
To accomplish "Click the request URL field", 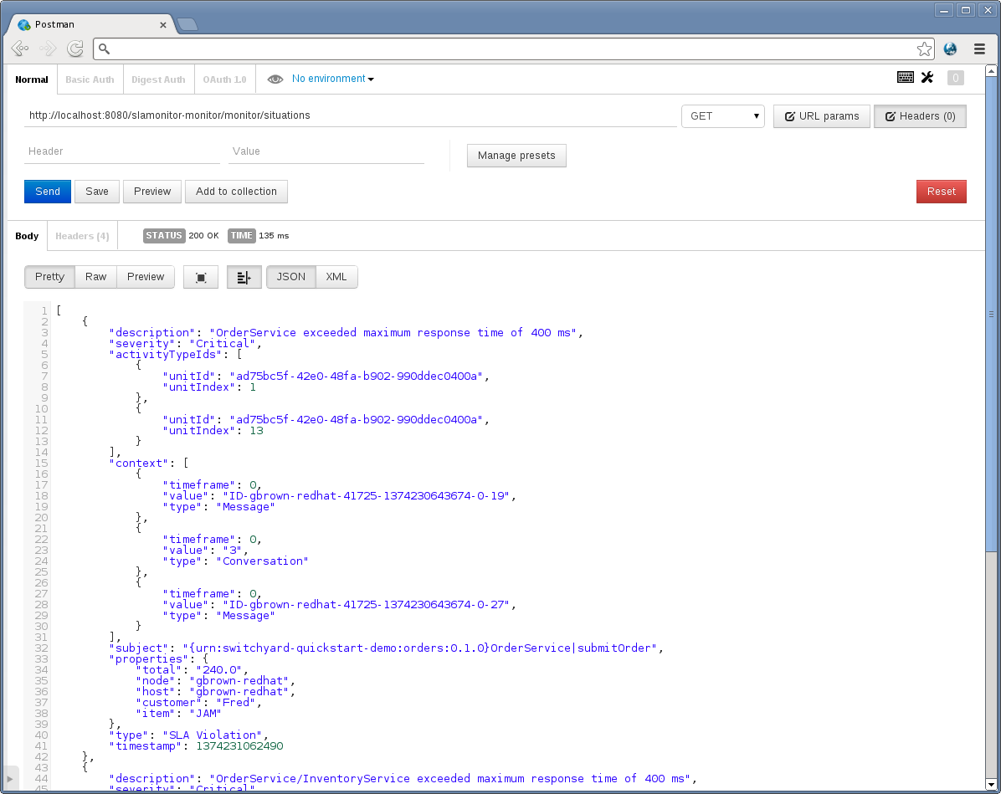I will click(x=351, y=115).
